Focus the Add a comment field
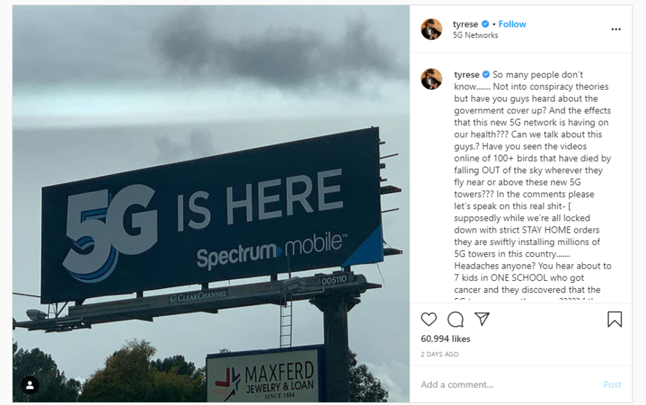 tap(502, 385)
